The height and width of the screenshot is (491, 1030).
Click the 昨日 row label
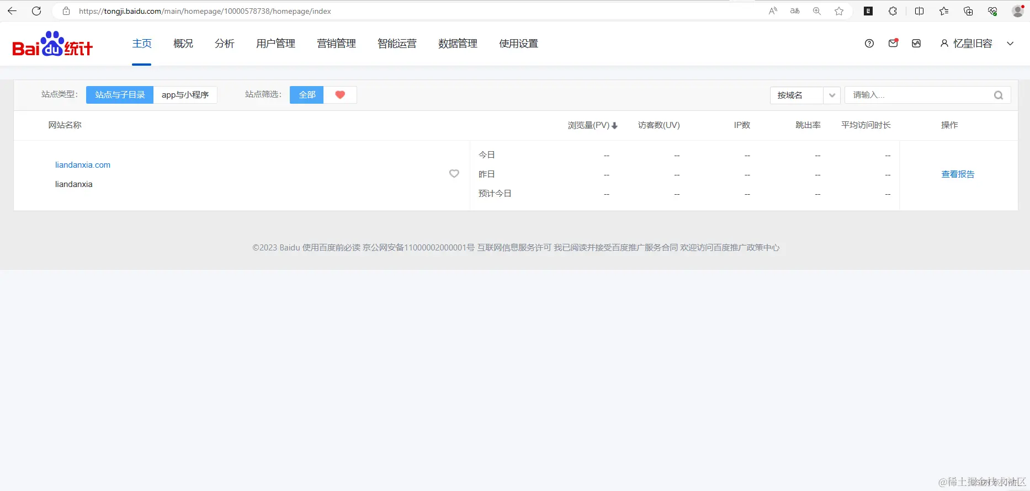(x=486, y=174)
